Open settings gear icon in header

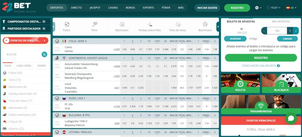[257, 8]
